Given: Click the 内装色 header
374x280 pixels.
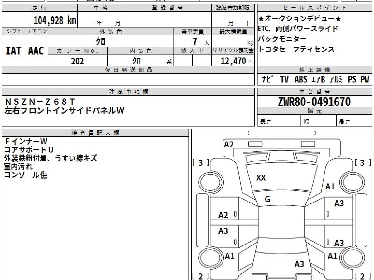Looking at the screenshot, I should (x=140, y=51).
